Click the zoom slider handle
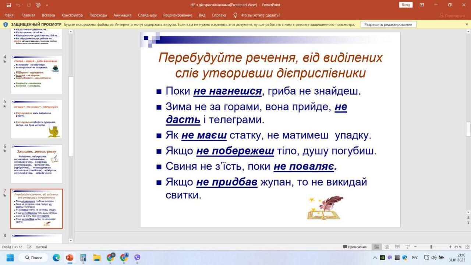The height and width of the screenshot is (265, 471). pyautogui.click(x=431, y=247)
